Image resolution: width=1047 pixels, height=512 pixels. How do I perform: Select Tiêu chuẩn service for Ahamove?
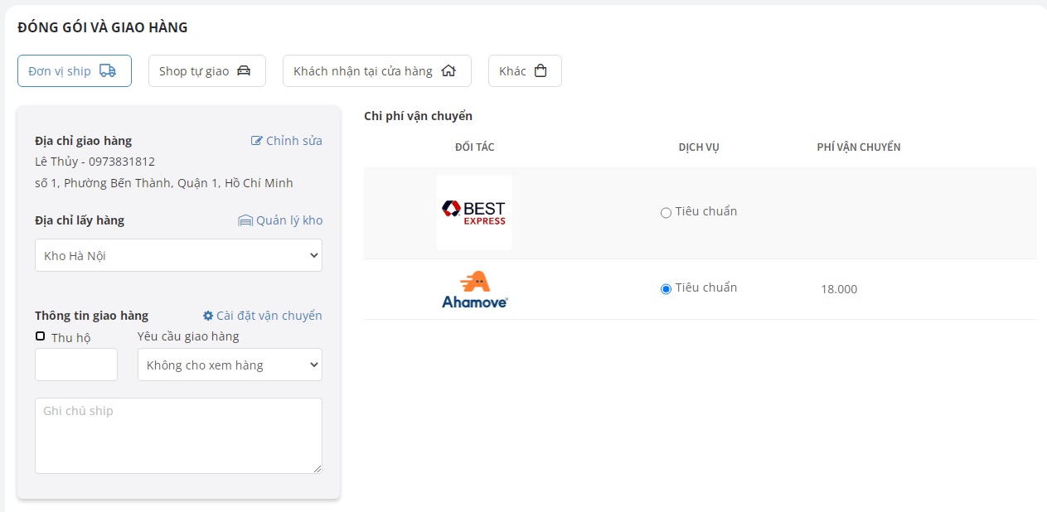click(666, 289)
